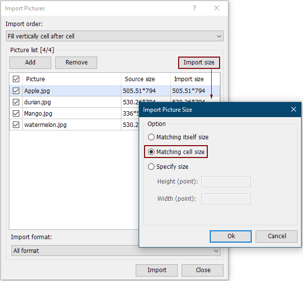Image resolution: width=303 pixels, height=281 pixels.
Task: Toggle the Mango.jpg checkbox
Action: [16, 114]
